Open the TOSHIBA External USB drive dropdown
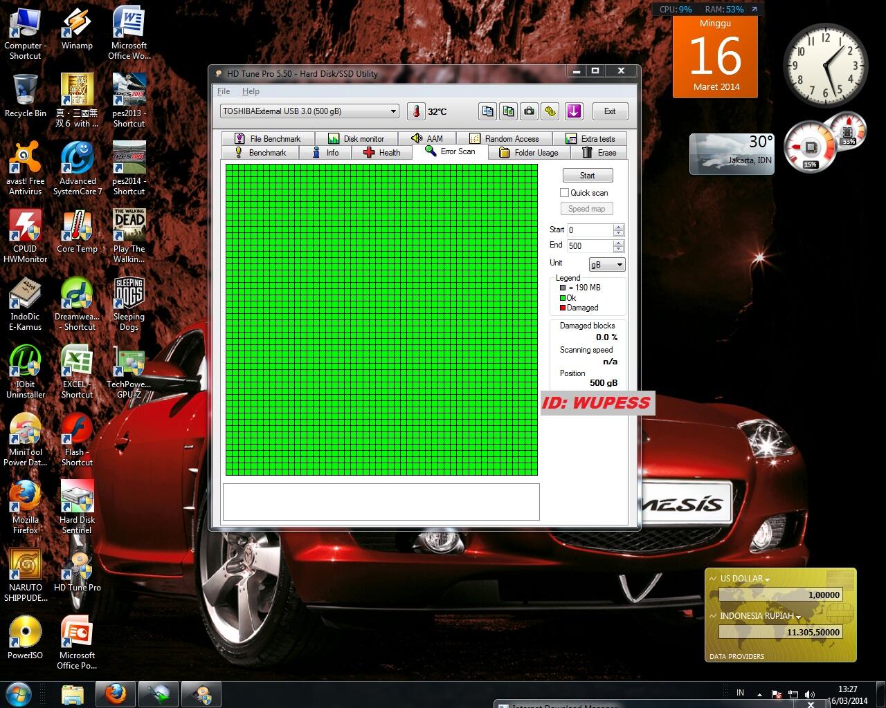The width and height of the screenshot is (886, 708). point(309,111)
